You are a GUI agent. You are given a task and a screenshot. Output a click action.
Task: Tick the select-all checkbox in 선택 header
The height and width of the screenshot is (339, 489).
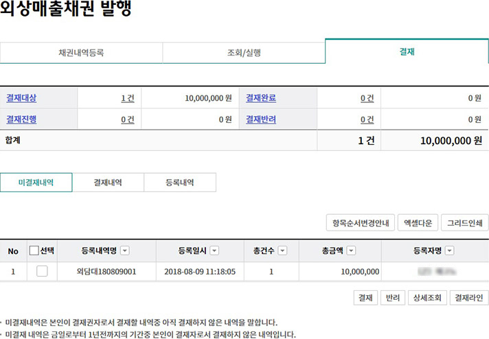[34, 251]
